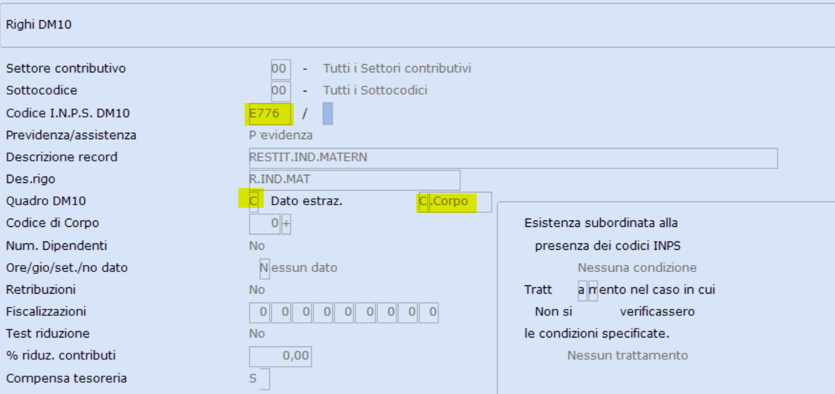Click the Corpo description field
The height and width of the screenshot is (394, 835).
tap(460, 202)
